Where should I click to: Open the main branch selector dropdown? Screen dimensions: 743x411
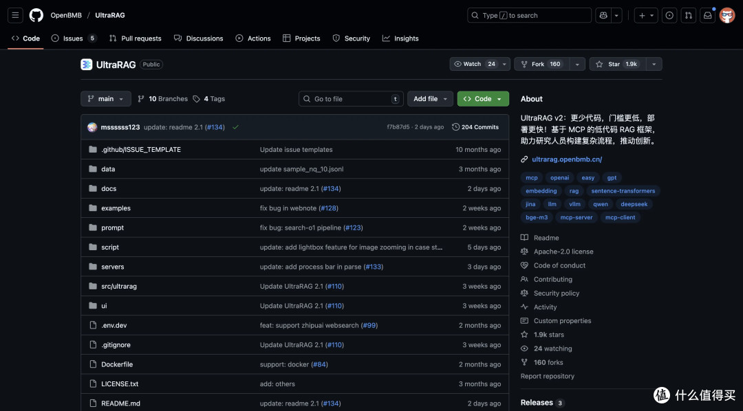tap(106, 98)
